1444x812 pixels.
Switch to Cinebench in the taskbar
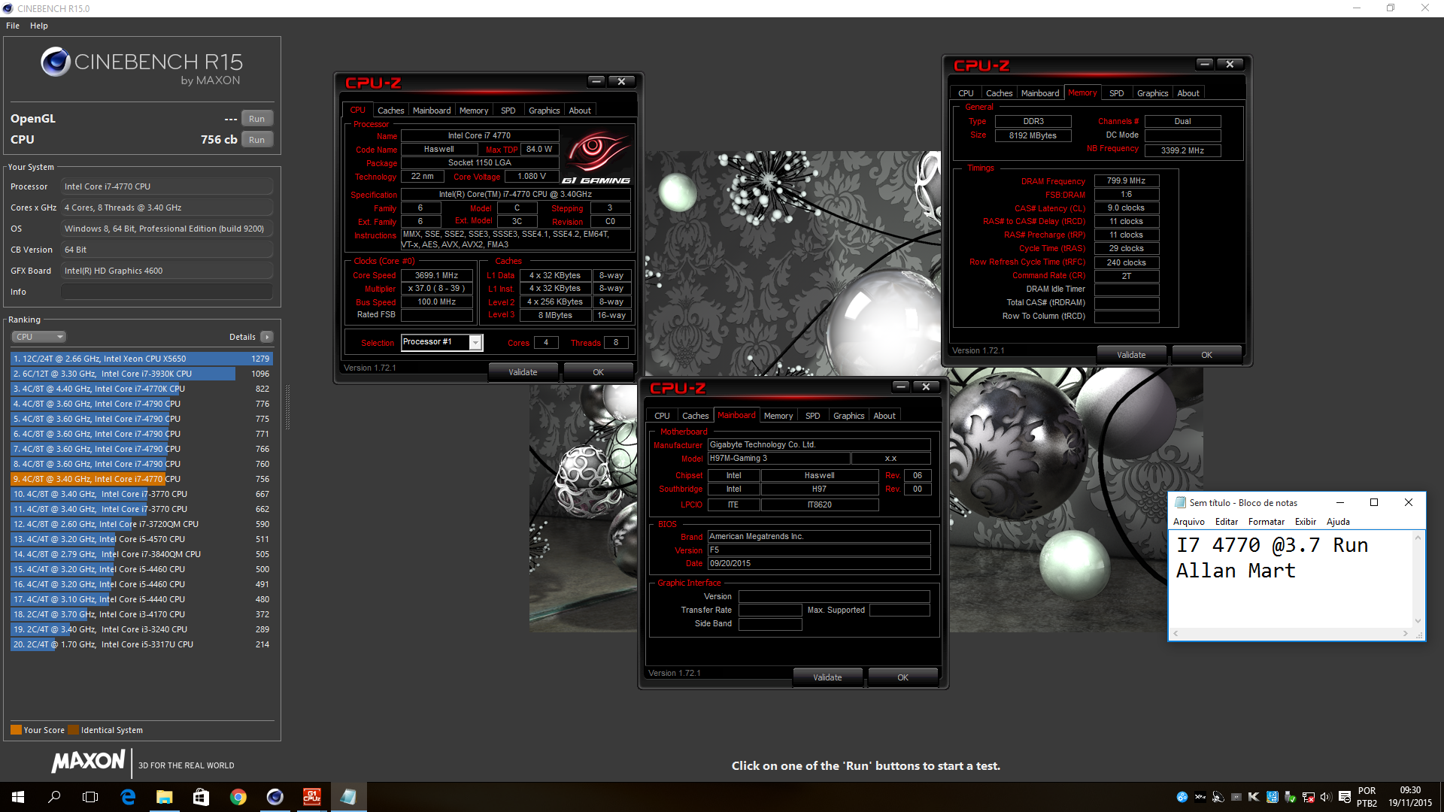point(275,797)
